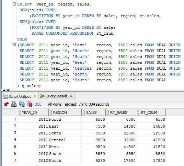Image resolution: width=184 pixels, height=166 pixels.
Task: Click the FROM keyword before the subquery
Action: tap(22, 39)
